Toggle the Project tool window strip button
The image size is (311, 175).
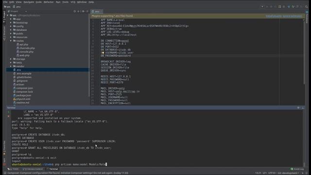(4, 17)
